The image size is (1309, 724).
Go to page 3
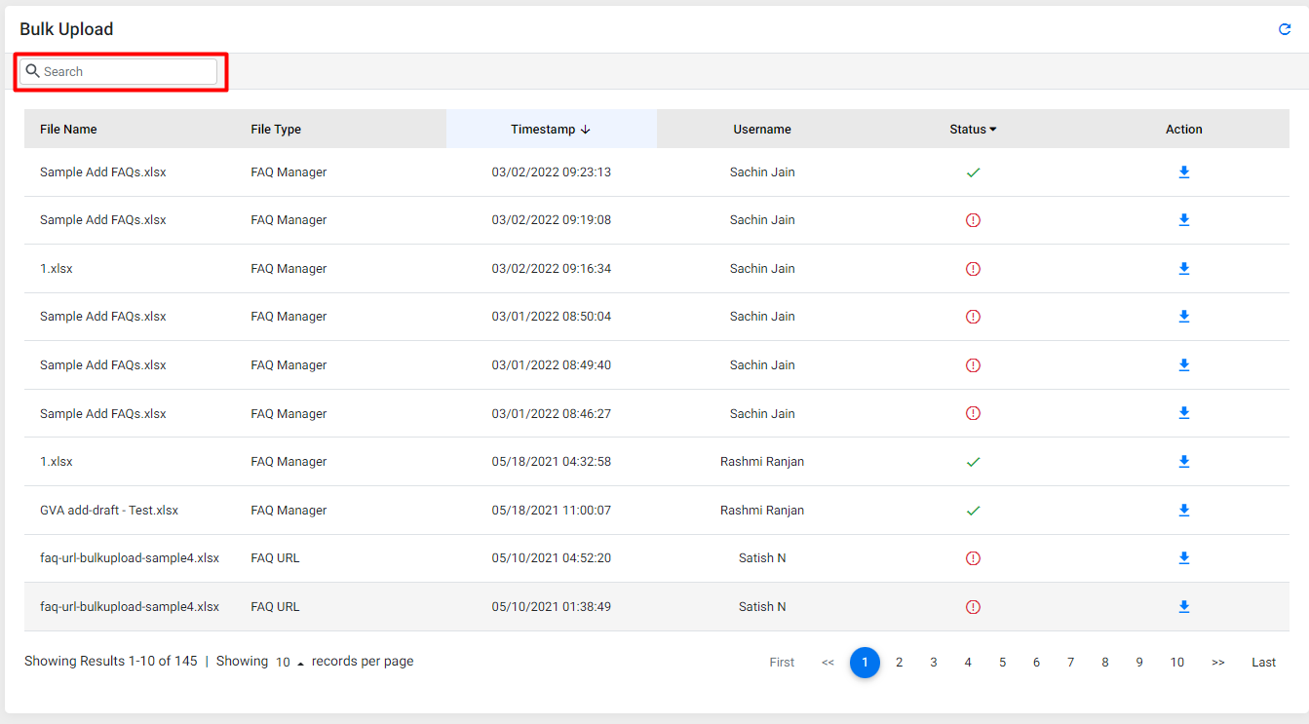(934, 663)
